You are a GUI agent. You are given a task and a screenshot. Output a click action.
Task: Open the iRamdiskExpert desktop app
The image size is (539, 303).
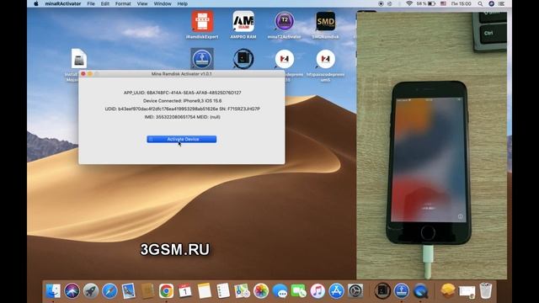tap(202, 24)
